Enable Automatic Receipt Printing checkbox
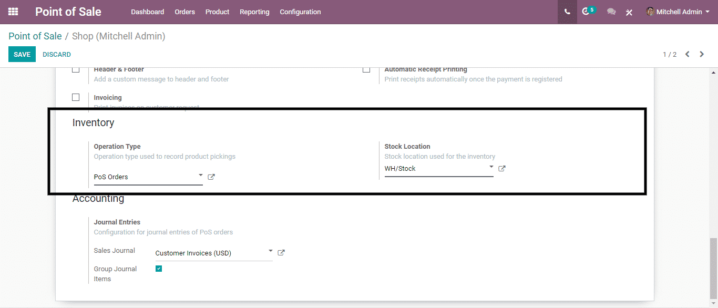The height and width of the screenshot is (308, 718). [x=366, y=69]
